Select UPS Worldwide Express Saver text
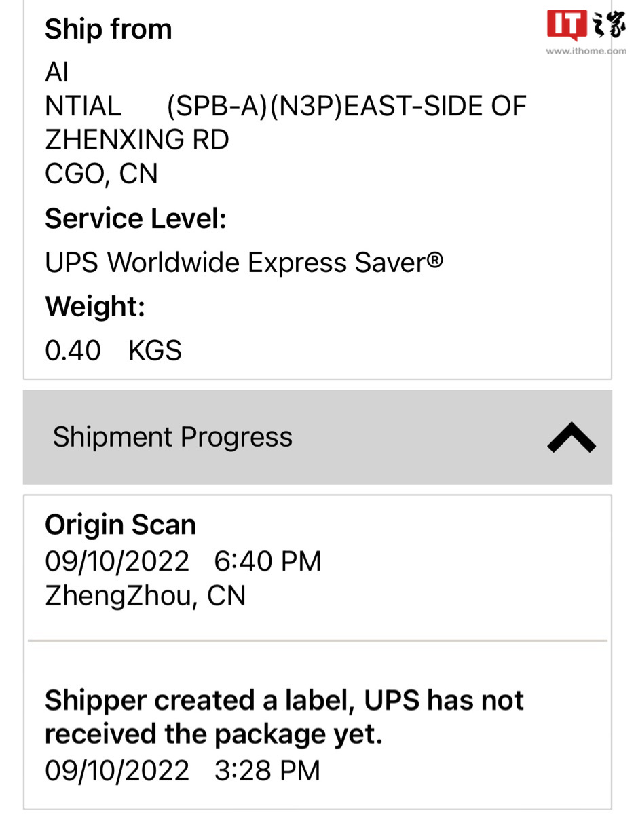Viewport: 636px width, 832px height. pyautogui.click(x=244, y=263)
